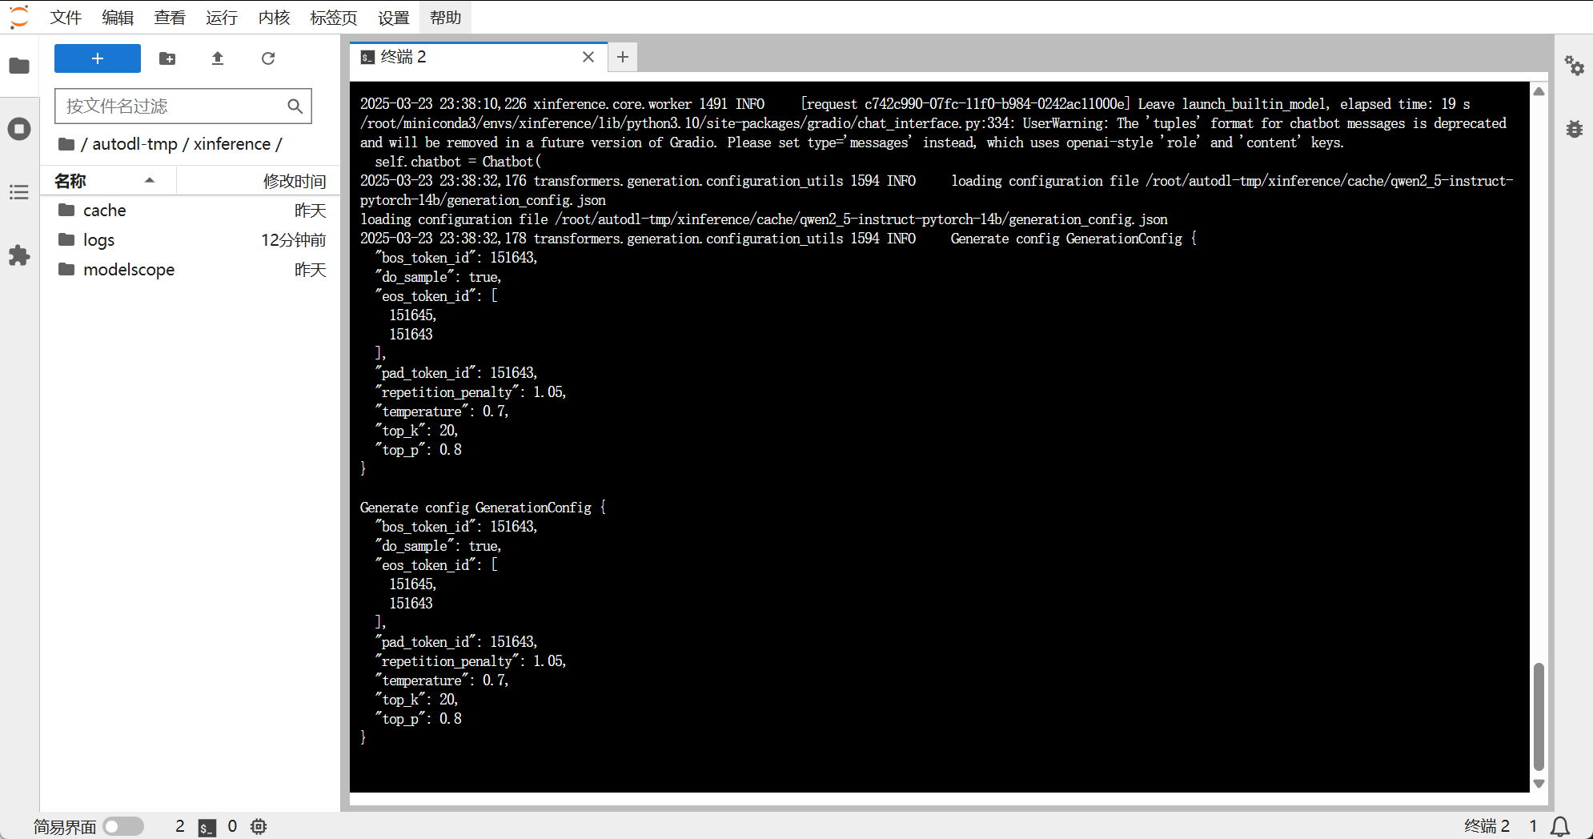
Task: Open the 编辑 menu
Action: click(x=118, y=18)
